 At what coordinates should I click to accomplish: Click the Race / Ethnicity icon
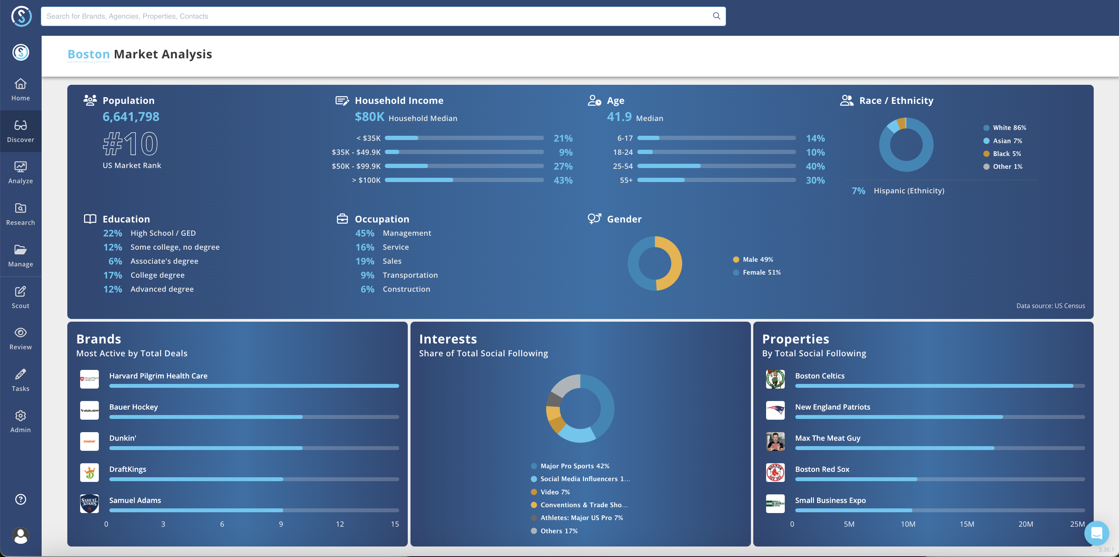pos(847,100)
